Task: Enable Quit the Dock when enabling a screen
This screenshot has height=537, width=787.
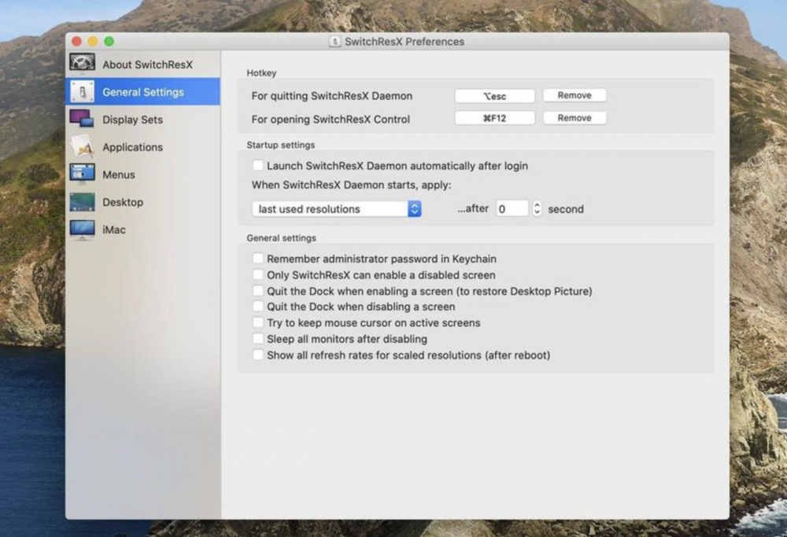Action: pyautogui.click(x=258, y=290)
